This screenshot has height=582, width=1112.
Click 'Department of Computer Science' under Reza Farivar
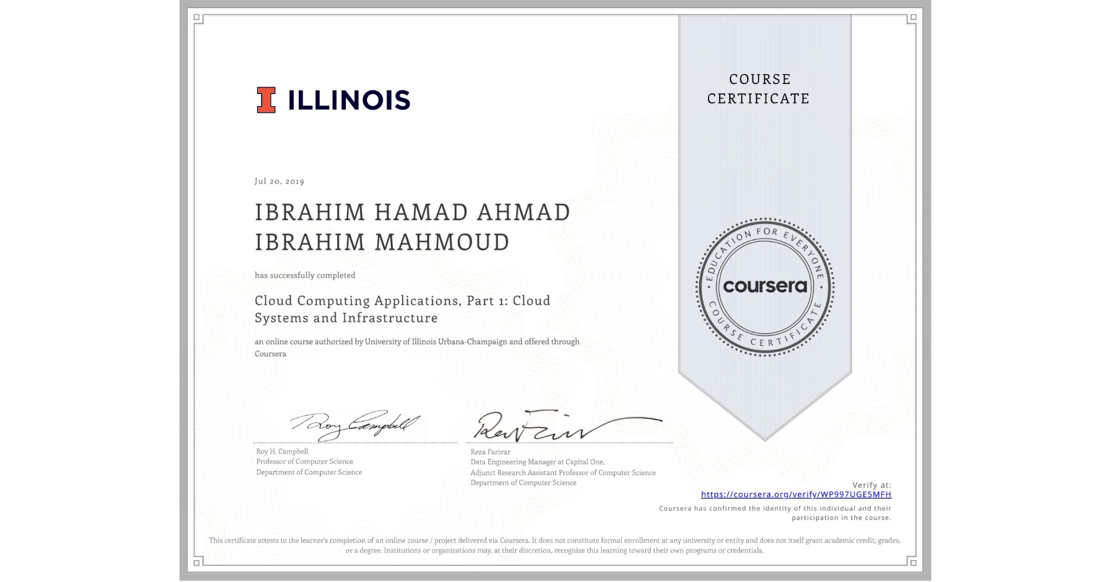523,483
